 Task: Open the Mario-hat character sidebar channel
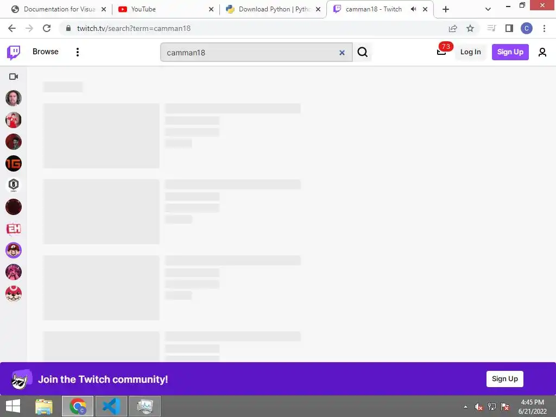(x=14, y=250)
